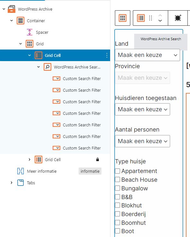
Task: Select the Meer informatie heading block
Action: 42,171
